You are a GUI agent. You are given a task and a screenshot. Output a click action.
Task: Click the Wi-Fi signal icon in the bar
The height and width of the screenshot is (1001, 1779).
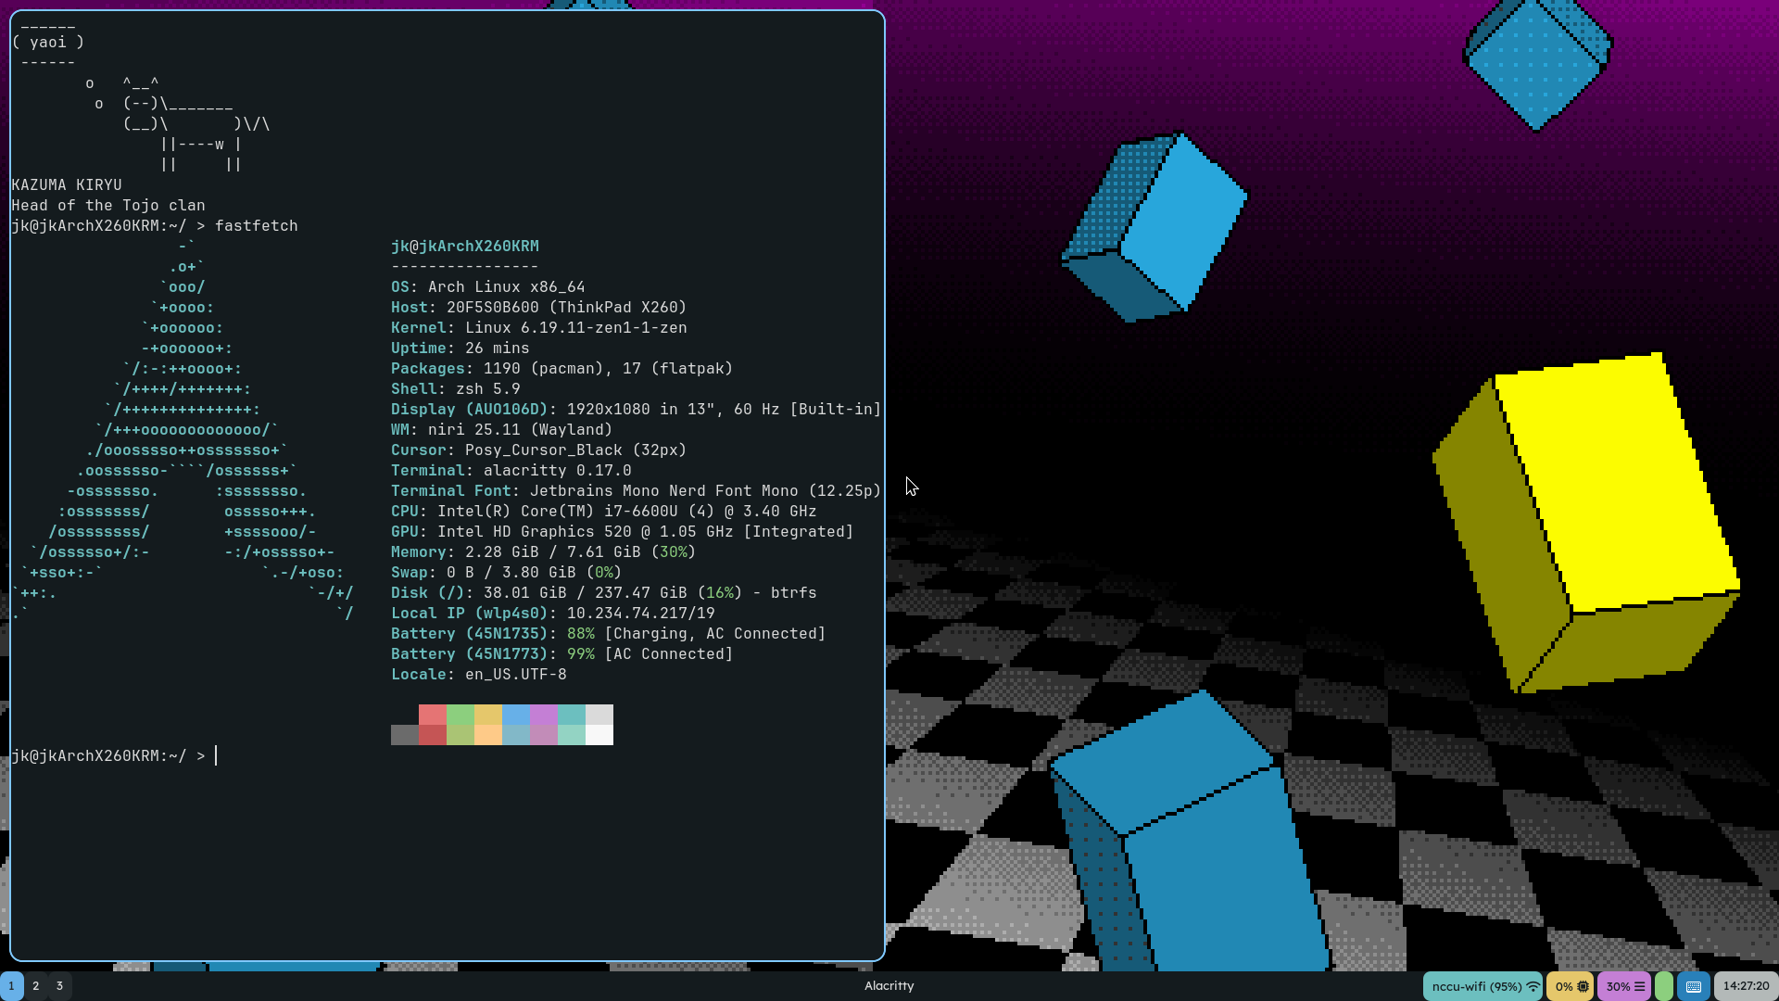pos(1533,986)
